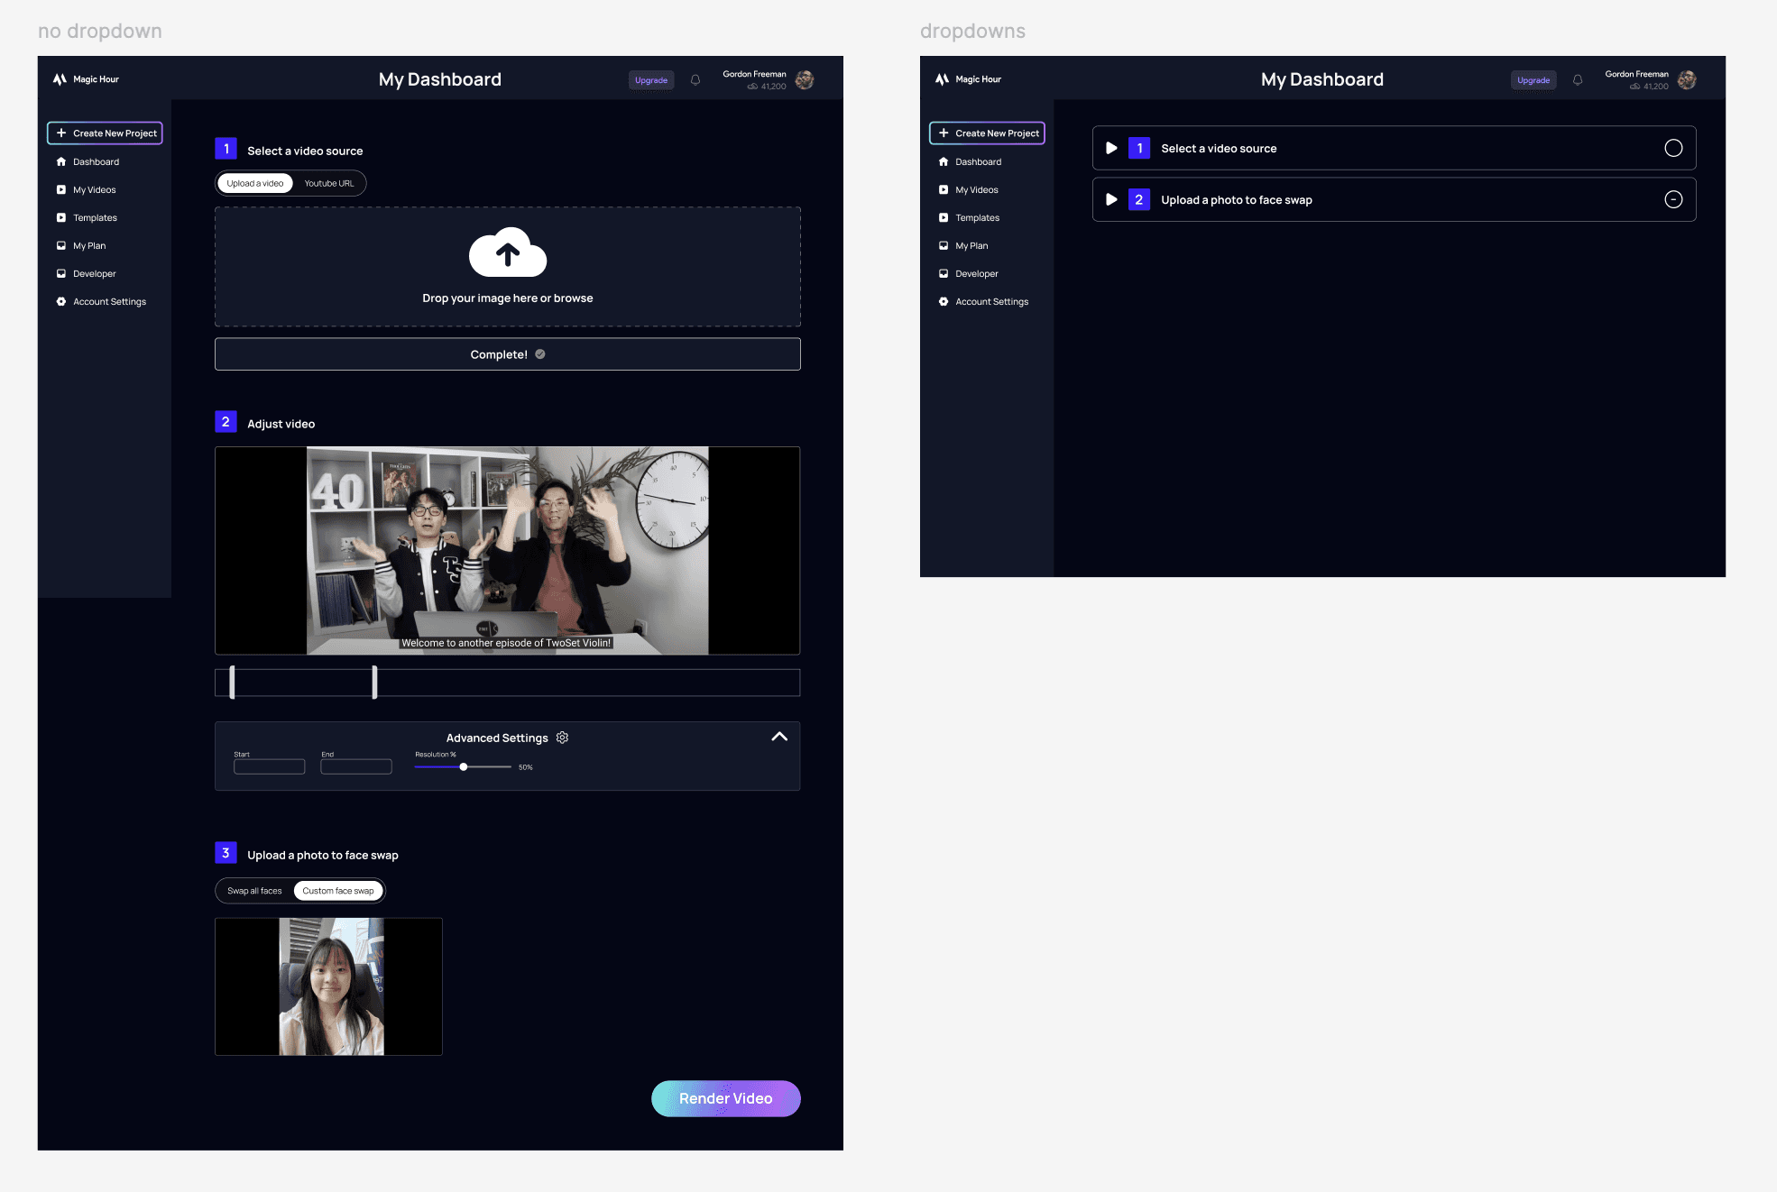Click the Render Video button
The image size is (1777, 1192).
click(x=725, y=1098)
